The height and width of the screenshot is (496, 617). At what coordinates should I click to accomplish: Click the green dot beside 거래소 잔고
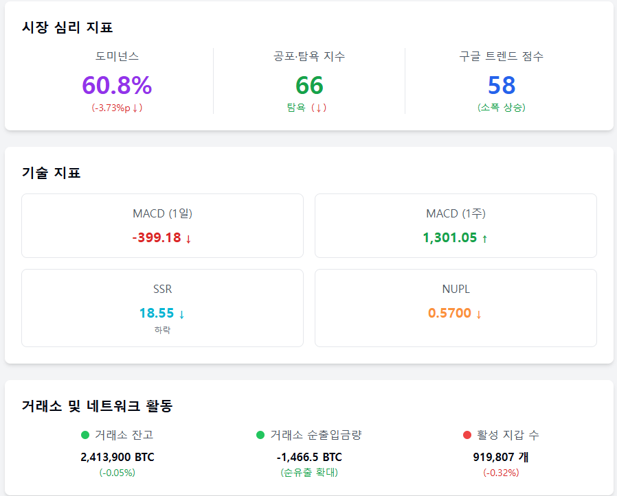[85, 435]
